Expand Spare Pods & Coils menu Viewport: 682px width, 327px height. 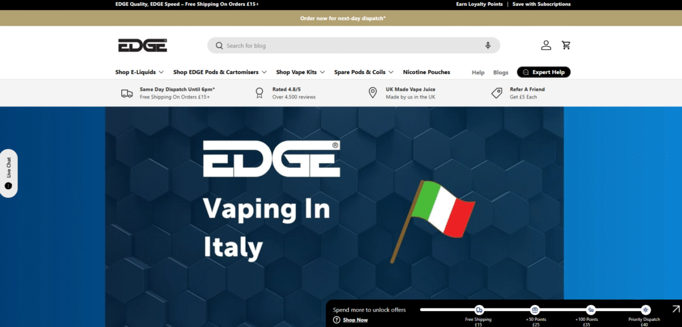364,72
